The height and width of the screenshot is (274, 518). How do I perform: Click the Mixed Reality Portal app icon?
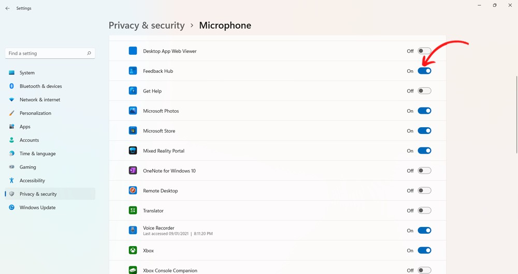(133, 150)
